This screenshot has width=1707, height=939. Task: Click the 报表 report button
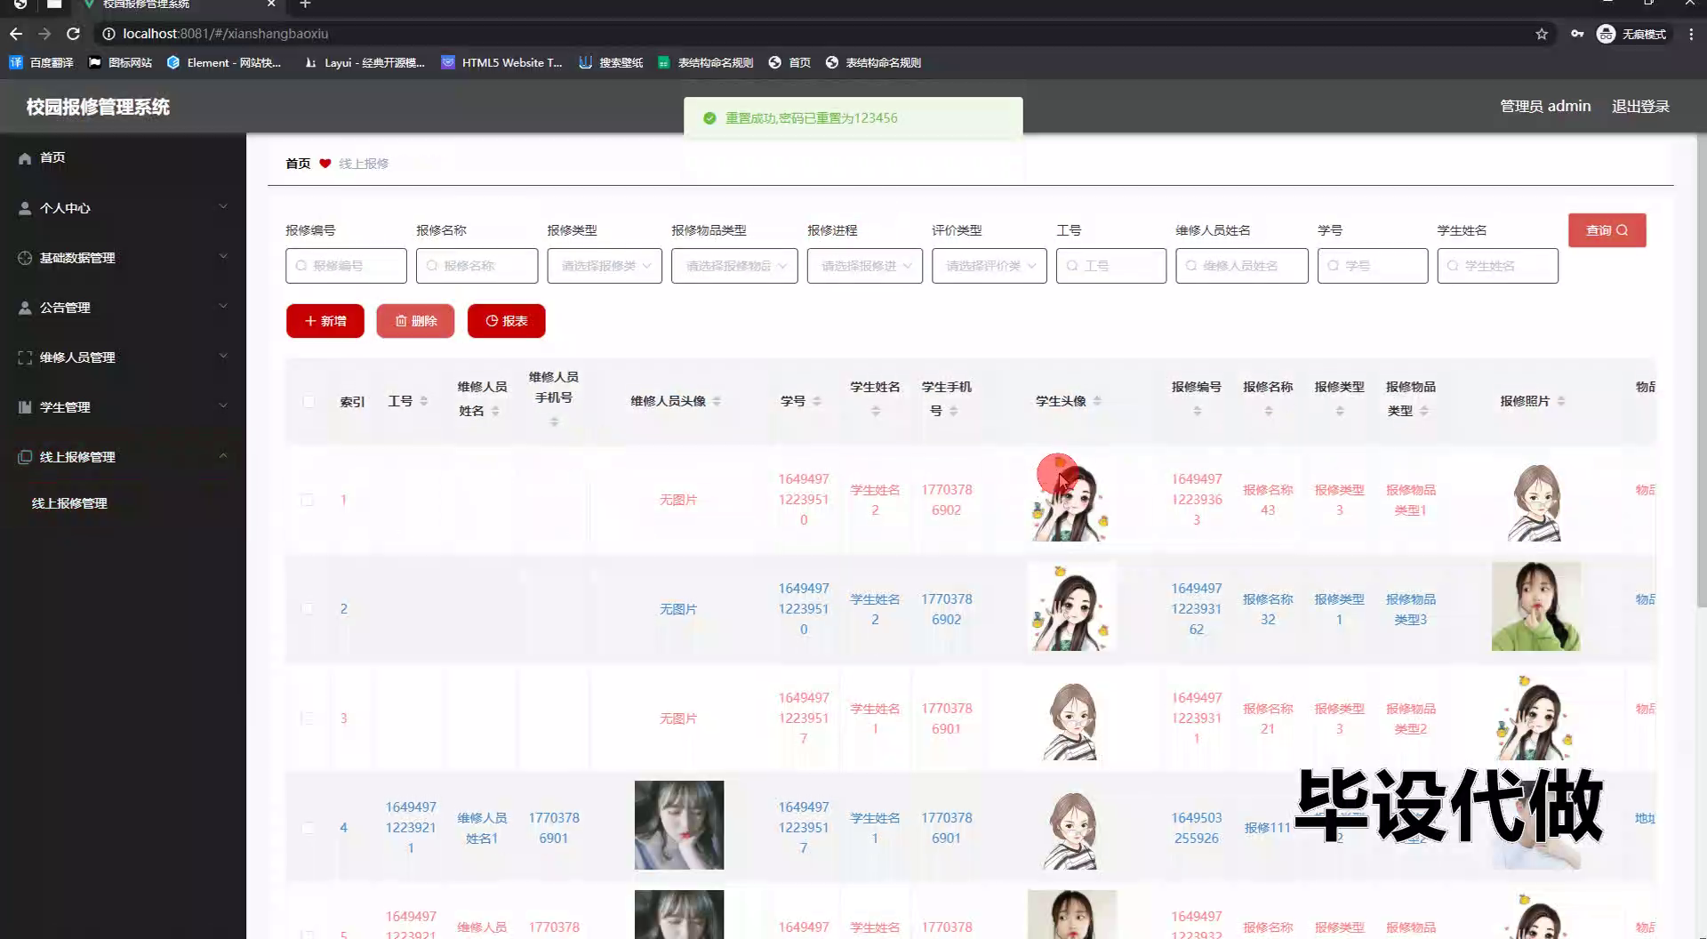tap(507, 321)
